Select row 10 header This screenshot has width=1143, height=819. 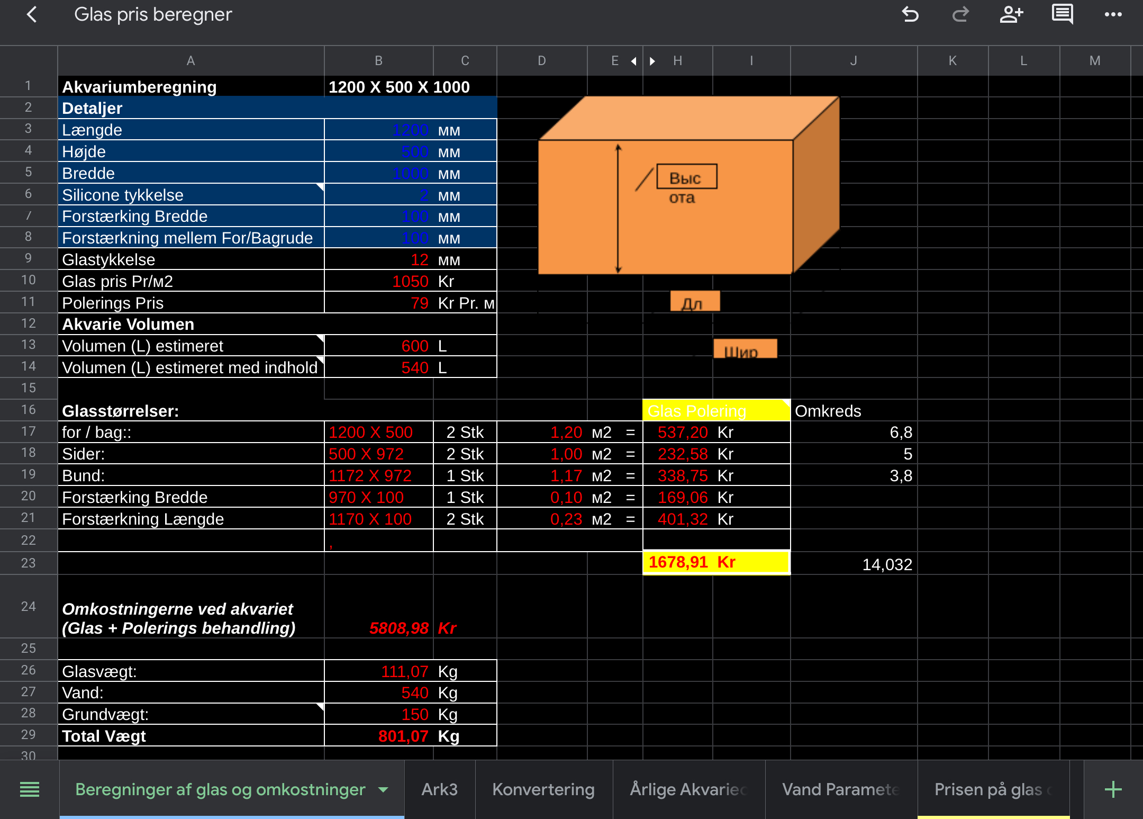pos(29,280)
